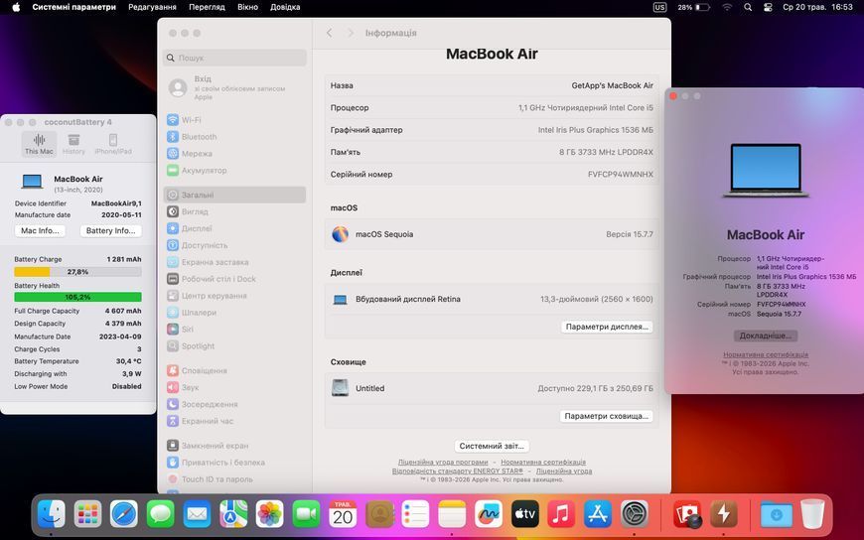Switch to History tab in coconutBattery
This screenshot has height=540, width=864.
73,144
